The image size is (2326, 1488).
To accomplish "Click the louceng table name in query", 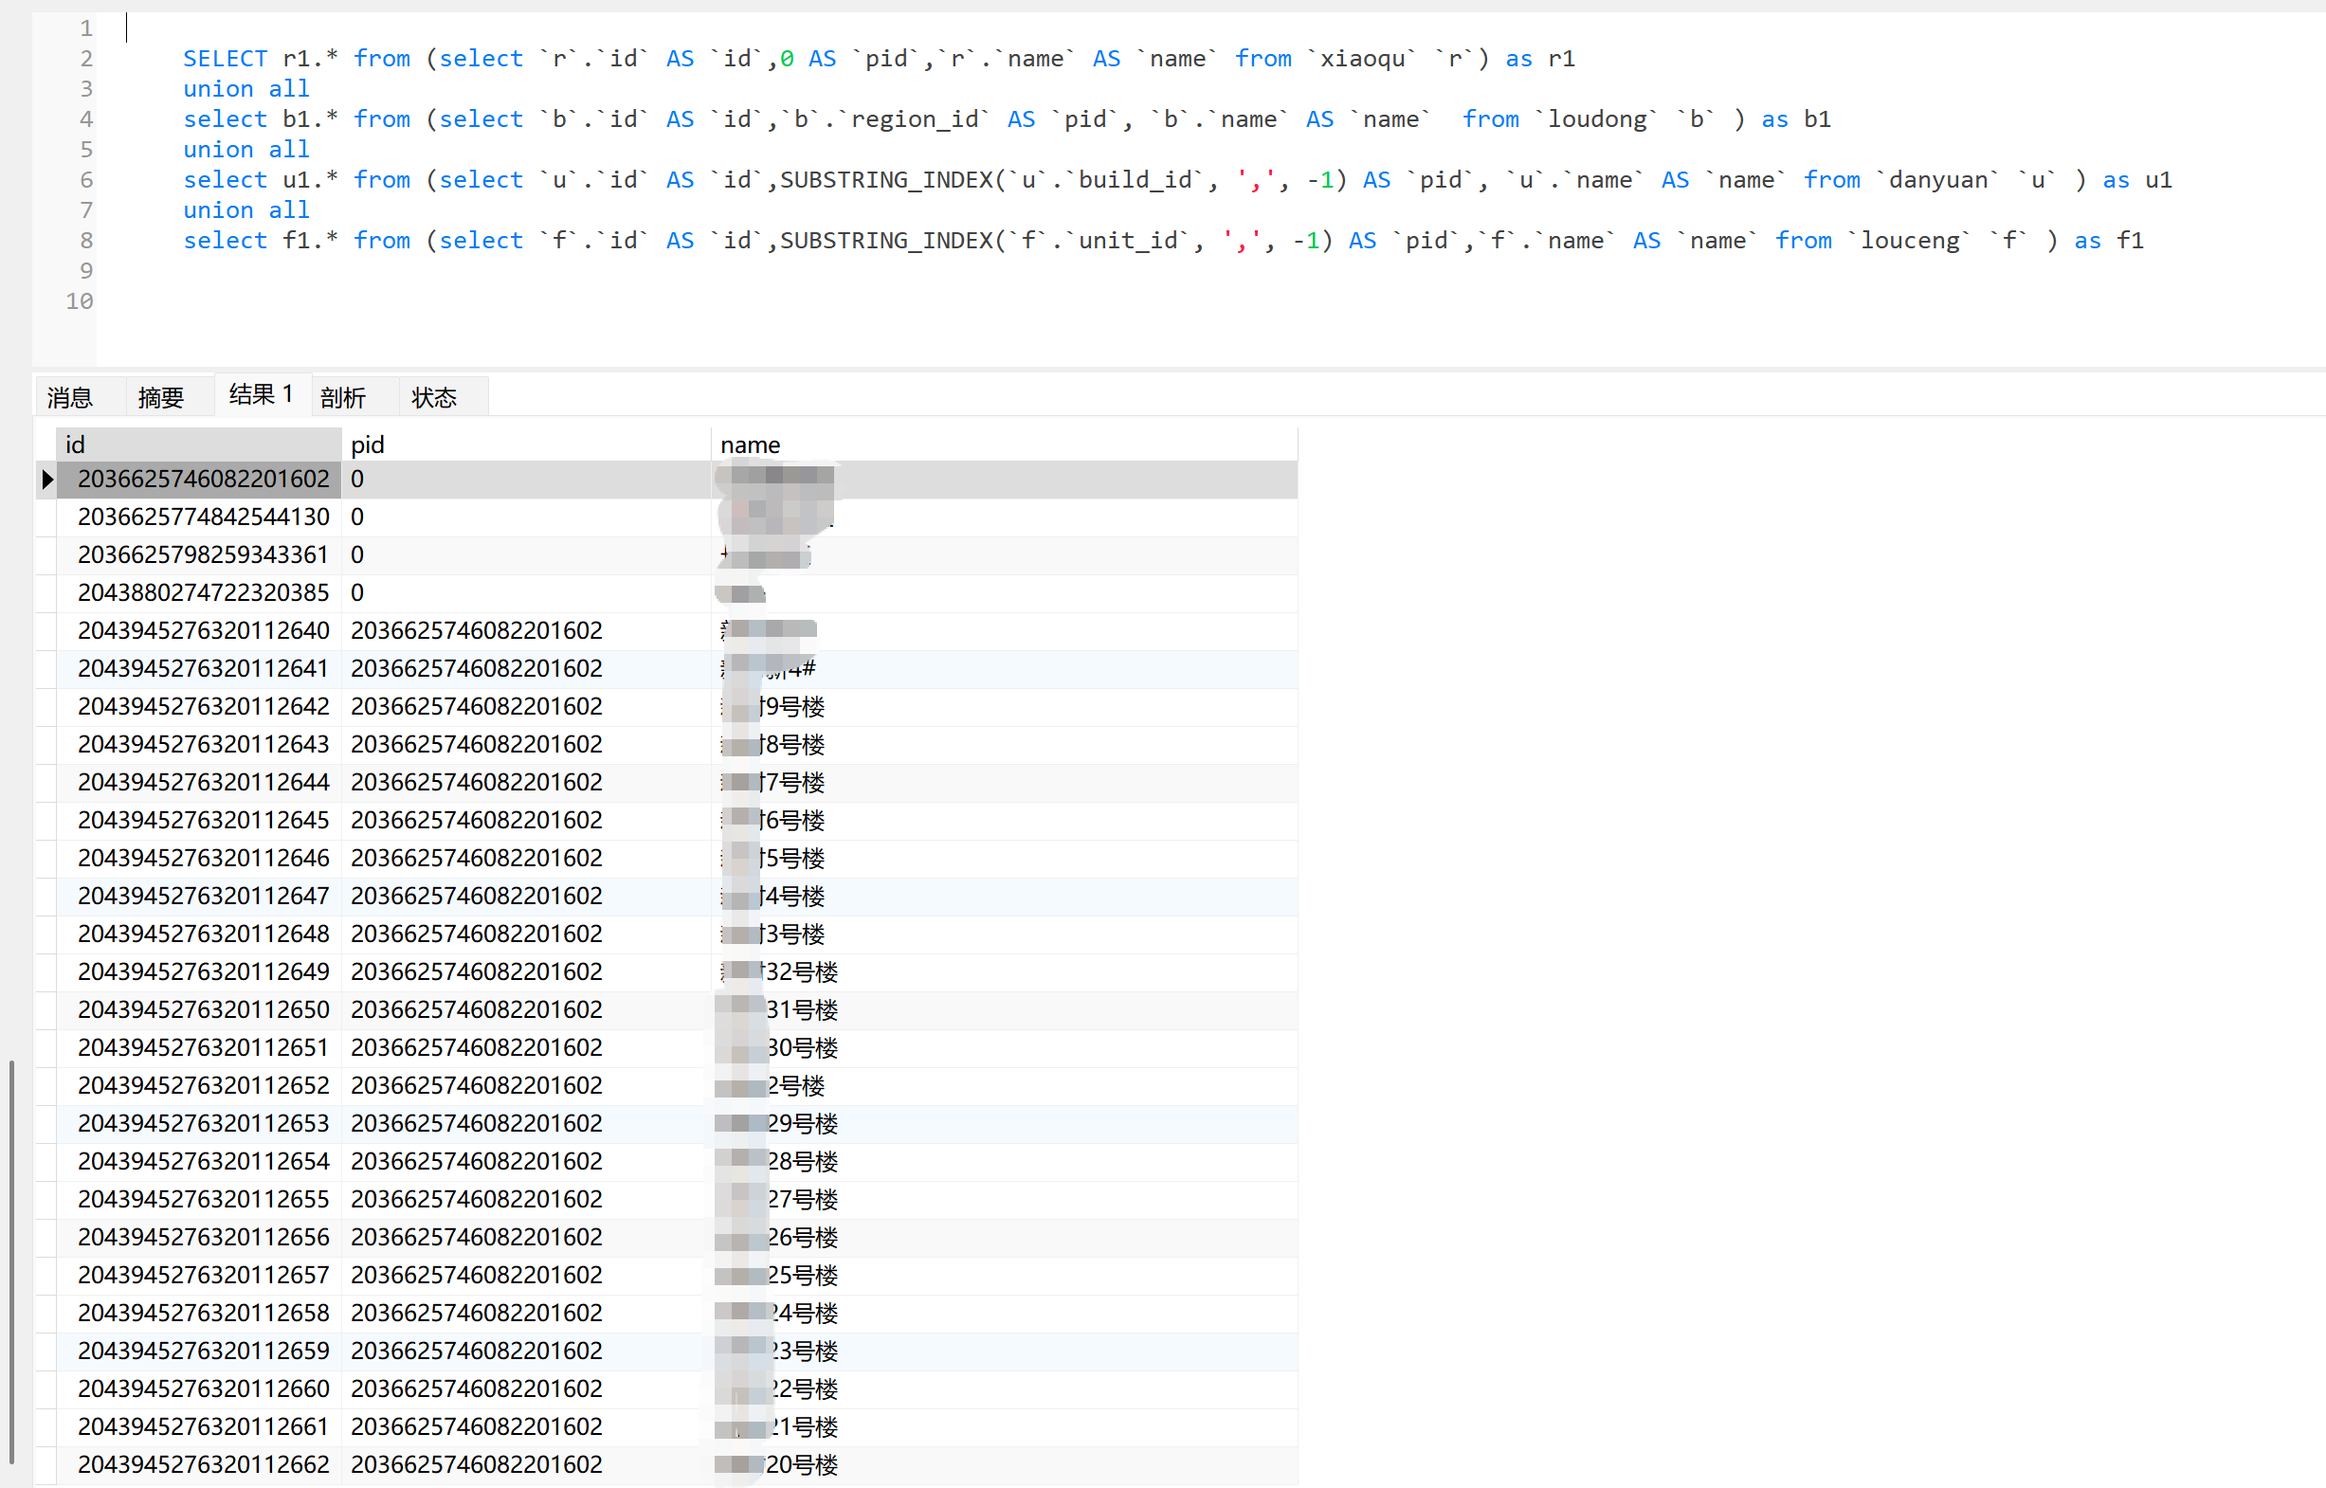I will point(1910,241).
